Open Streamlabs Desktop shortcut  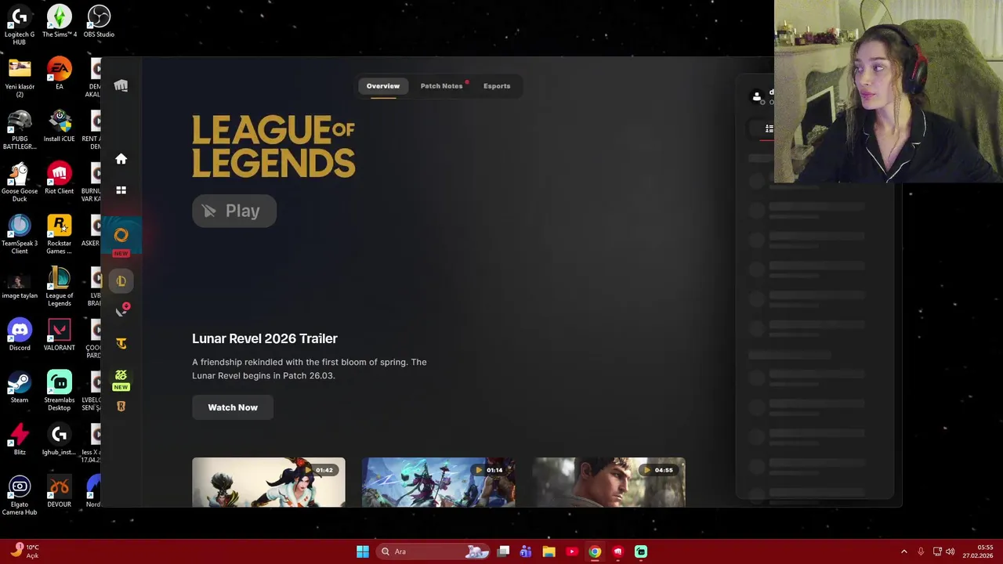point(59,391)
